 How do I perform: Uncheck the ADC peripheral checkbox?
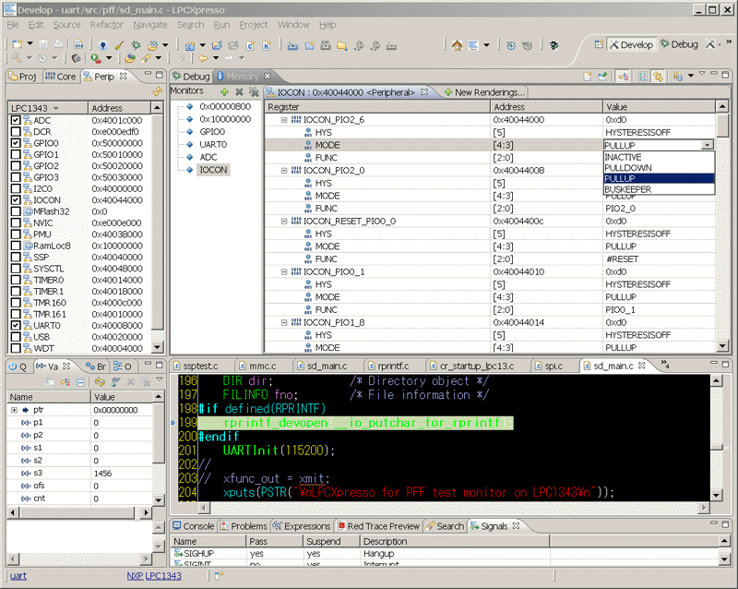[16, 120]
